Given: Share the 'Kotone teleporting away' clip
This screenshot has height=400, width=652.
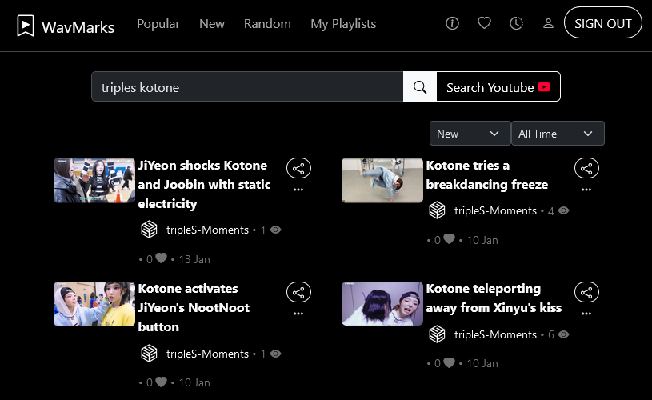Looking at the screenshot, I should point(586,292).
